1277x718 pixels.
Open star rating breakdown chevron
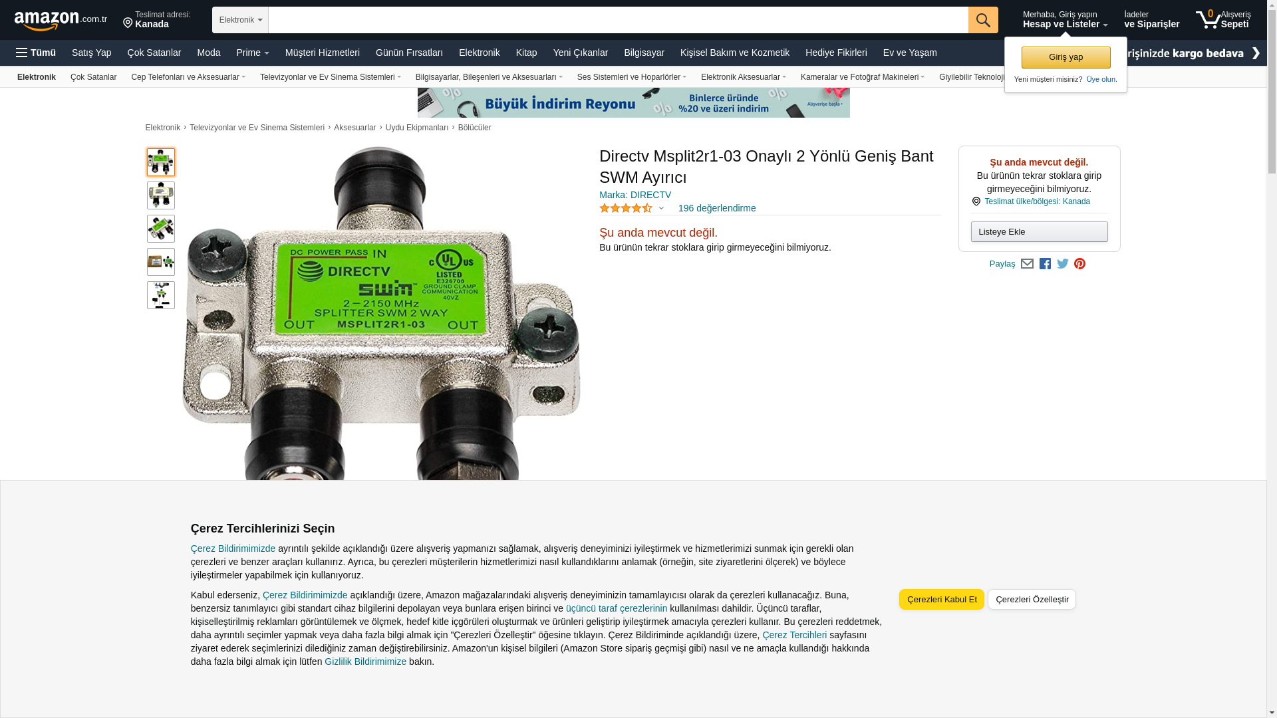pyautogui.click(x=661, y=208)
